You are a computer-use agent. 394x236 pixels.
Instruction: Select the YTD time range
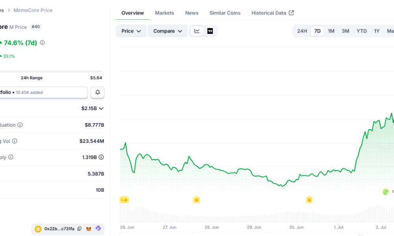coord(362,31)
